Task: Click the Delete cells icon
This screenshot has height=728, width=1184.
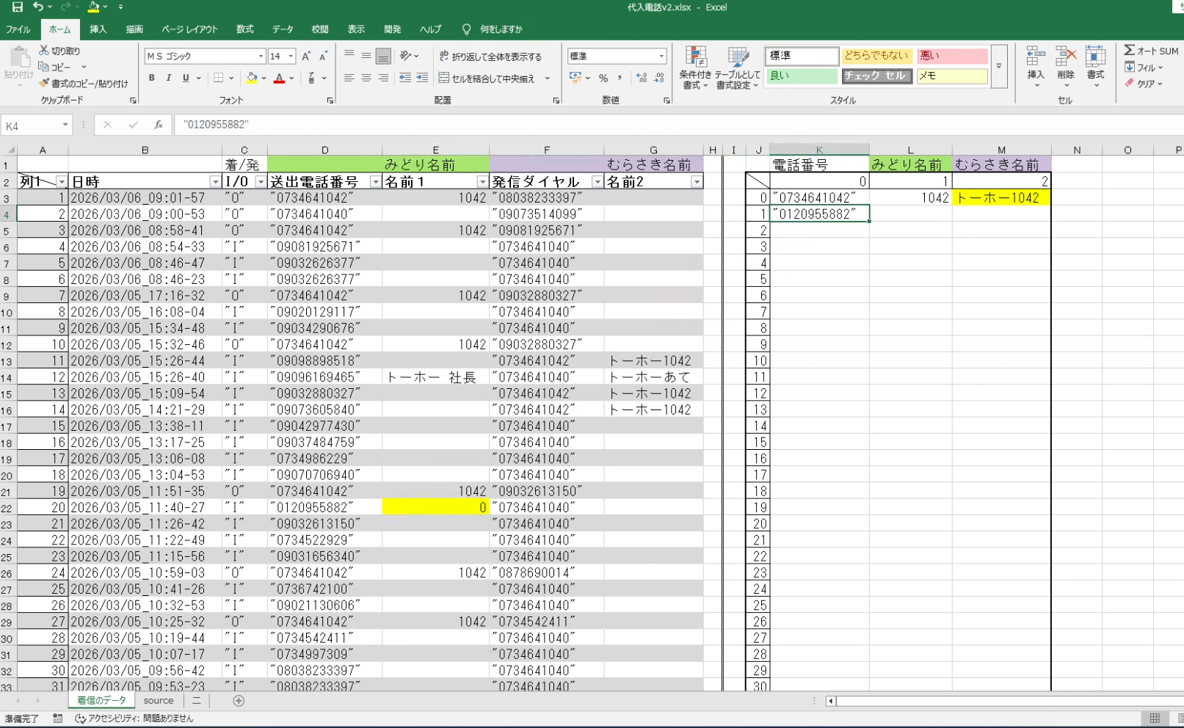Action: tap(1065, 57)
